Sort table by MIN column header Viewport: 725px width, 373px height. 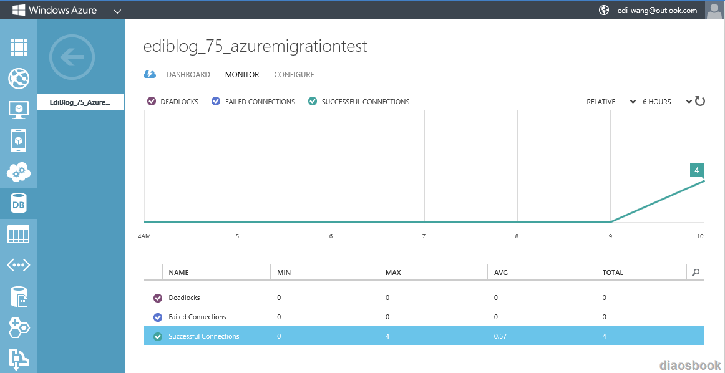pos(283,273)
